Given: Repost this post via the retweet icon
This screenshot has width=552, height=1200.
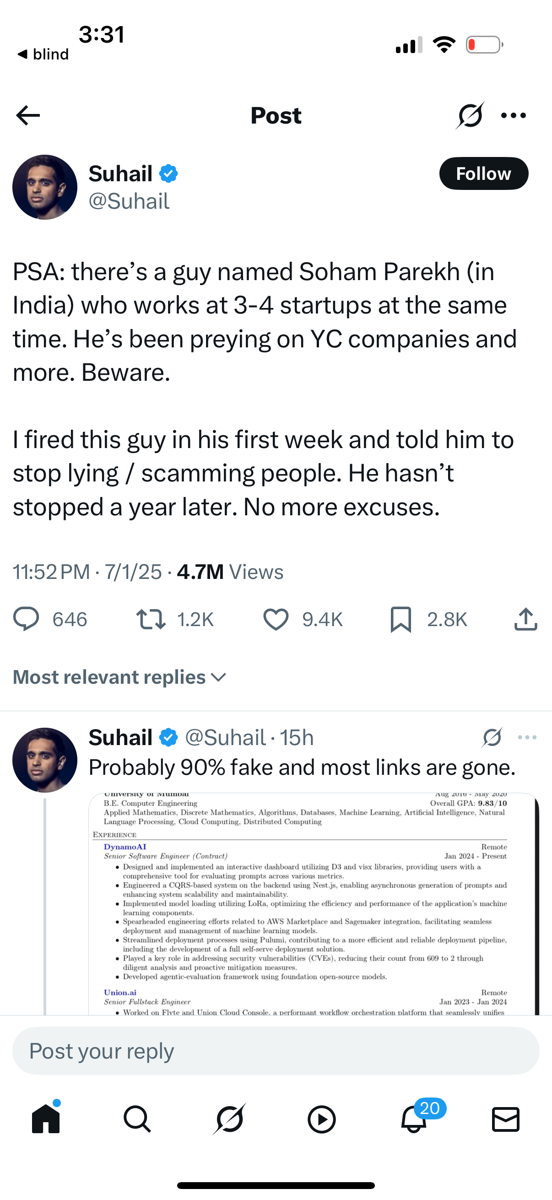Looking at the screenshot, I should 151,619.
